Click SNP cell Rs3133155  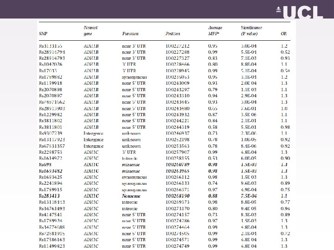click(x=51, y=46)
